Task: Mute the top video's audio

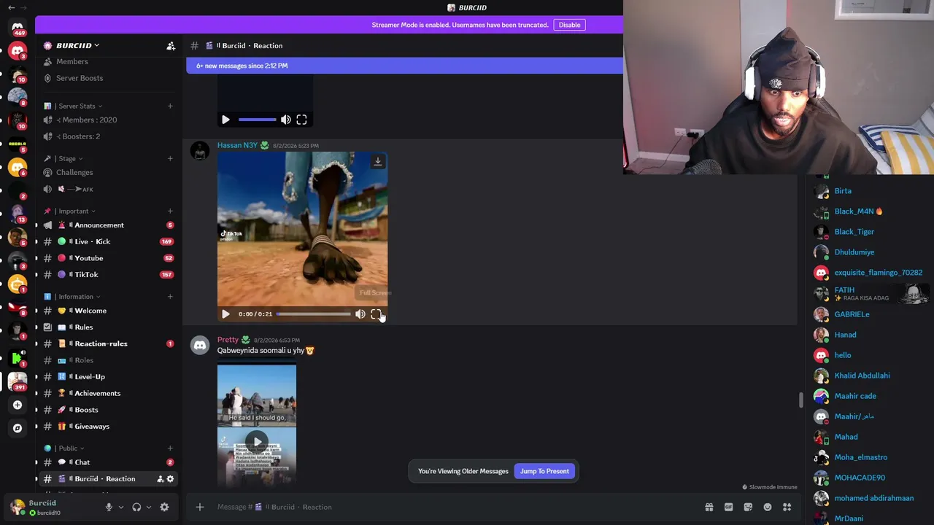Action: point(285,120)
